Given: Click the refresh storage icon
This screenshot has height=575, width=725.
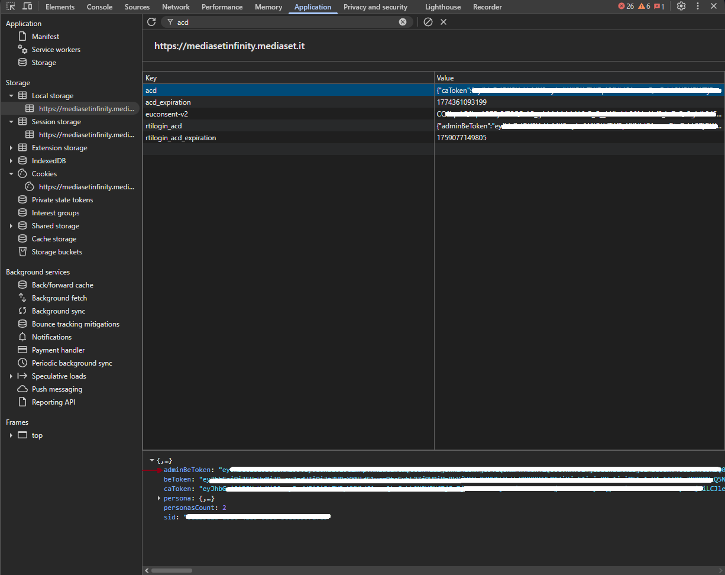Looking at the screenshot, I should pos(151,22).
